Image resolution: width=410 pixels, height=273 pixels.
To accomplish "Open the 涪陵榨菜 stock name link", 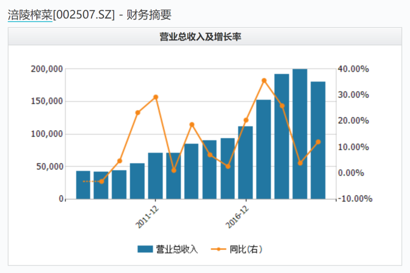I will tap(30, 14).
